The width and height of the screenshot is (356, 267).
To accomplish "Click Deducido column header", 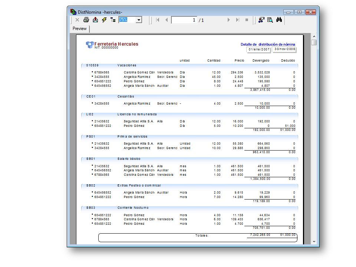I will pyautogui.click(x=288, y=60).
